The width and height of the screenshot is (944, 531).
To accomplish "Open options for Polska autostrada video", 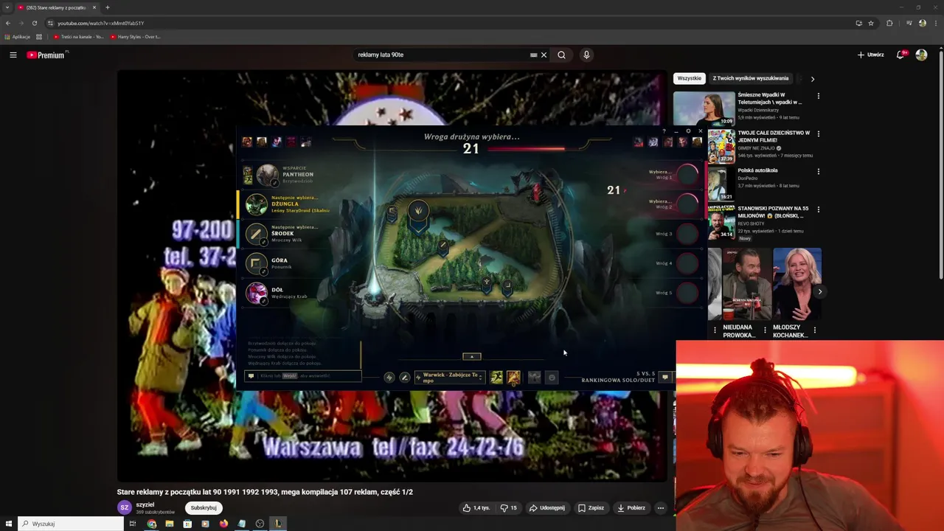I will (818, 171).
